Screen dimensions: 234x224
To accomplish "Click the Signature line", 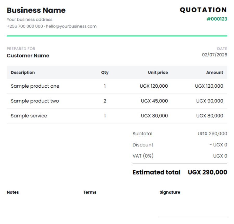I will [193, 217].
